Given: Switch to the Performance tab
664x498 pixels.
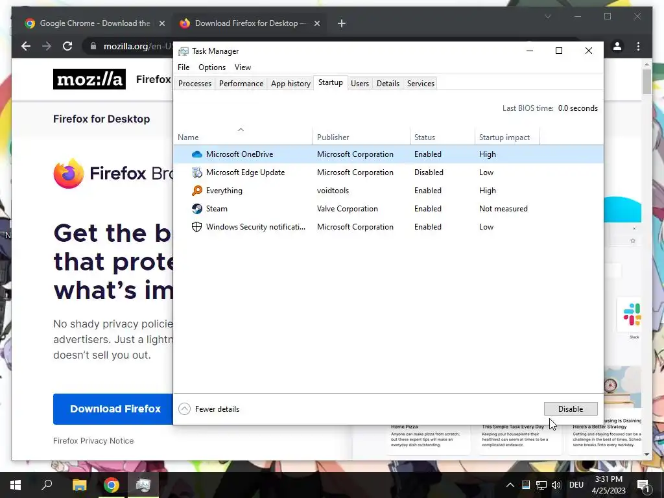Looking at the screenshot, I should 241,84.
